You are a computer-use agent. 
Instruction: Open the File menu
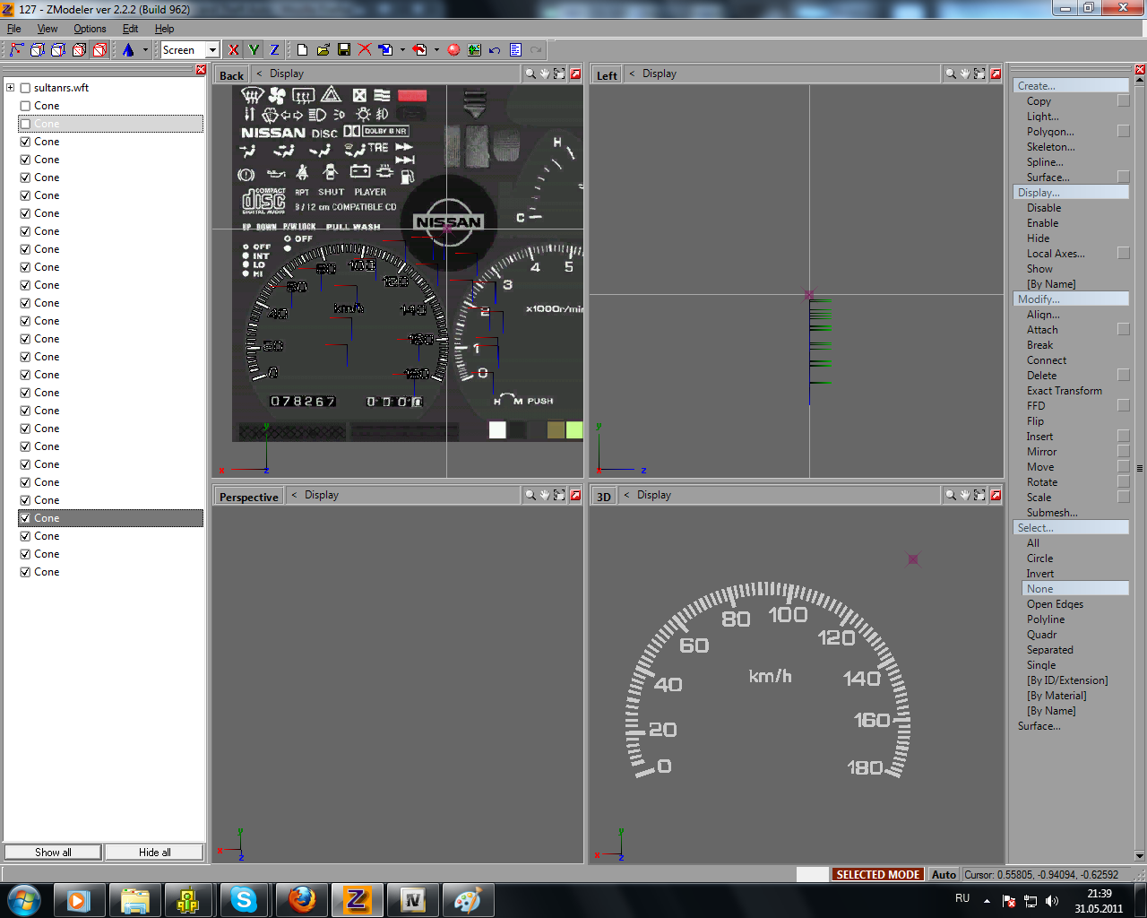coord(14,29)
